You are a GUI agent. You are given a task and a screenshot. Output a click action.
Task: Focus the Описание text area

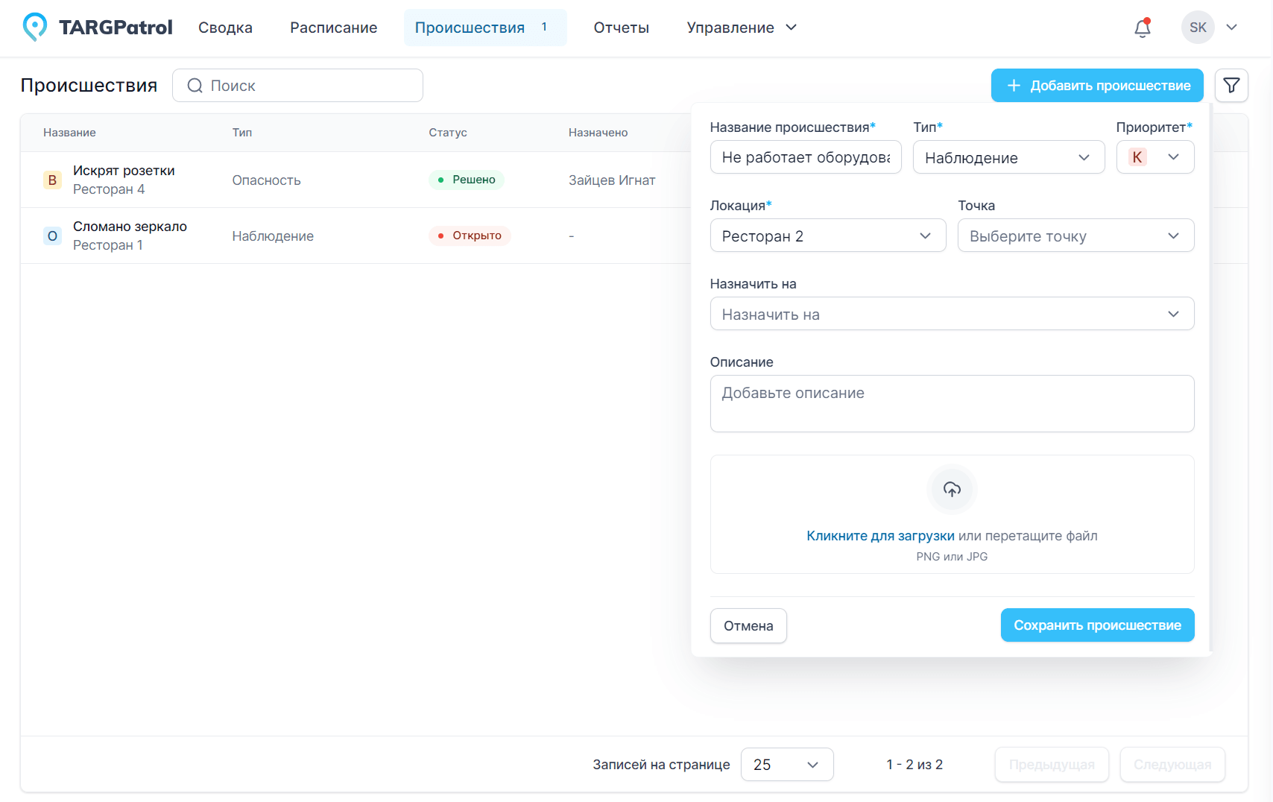pyautogui.click(x=951, y=403)
